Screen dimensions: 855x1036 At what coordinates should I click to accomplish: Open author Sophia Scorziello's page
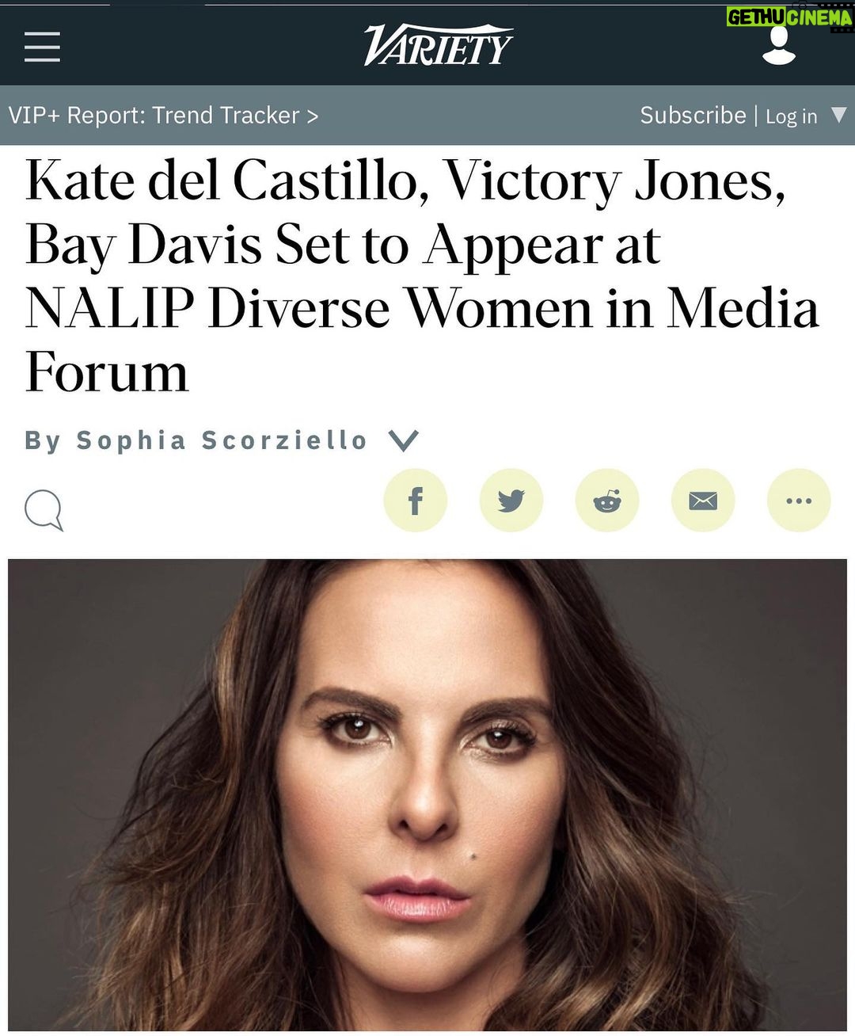222,440
